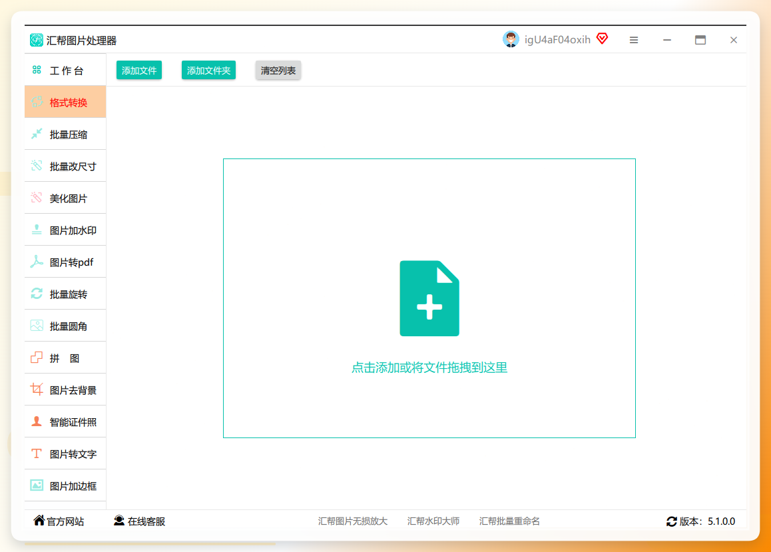Open the hamburger menu icon in title bar

click(x=634, y=41)
